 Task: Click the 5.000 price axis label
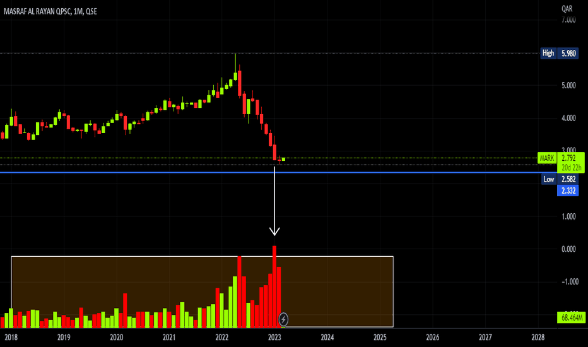pos(568,86)
